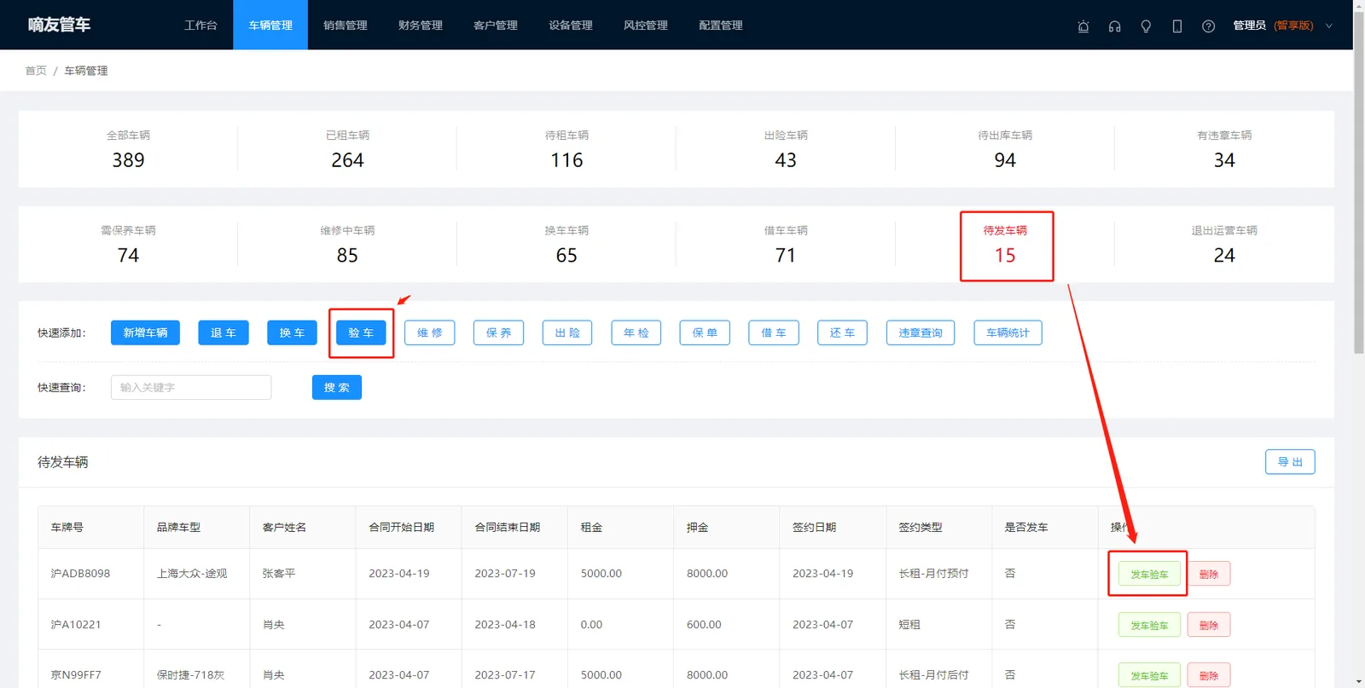
Task: Click the 违章查询 button
Action: [921, 332]
